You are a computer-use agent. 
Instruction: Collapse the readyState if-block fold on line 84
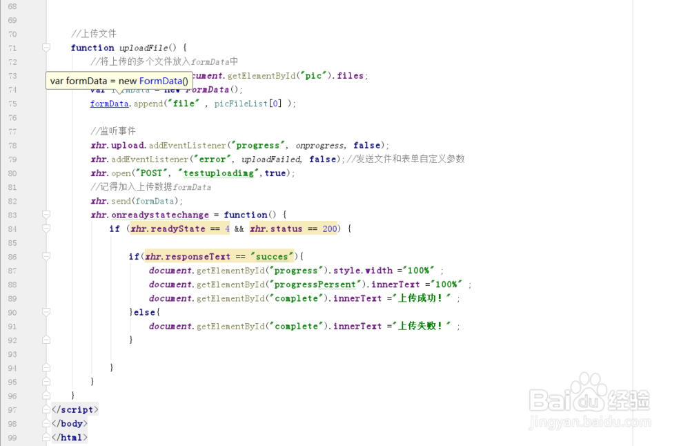pyautogui.click(x=46, y=228)
